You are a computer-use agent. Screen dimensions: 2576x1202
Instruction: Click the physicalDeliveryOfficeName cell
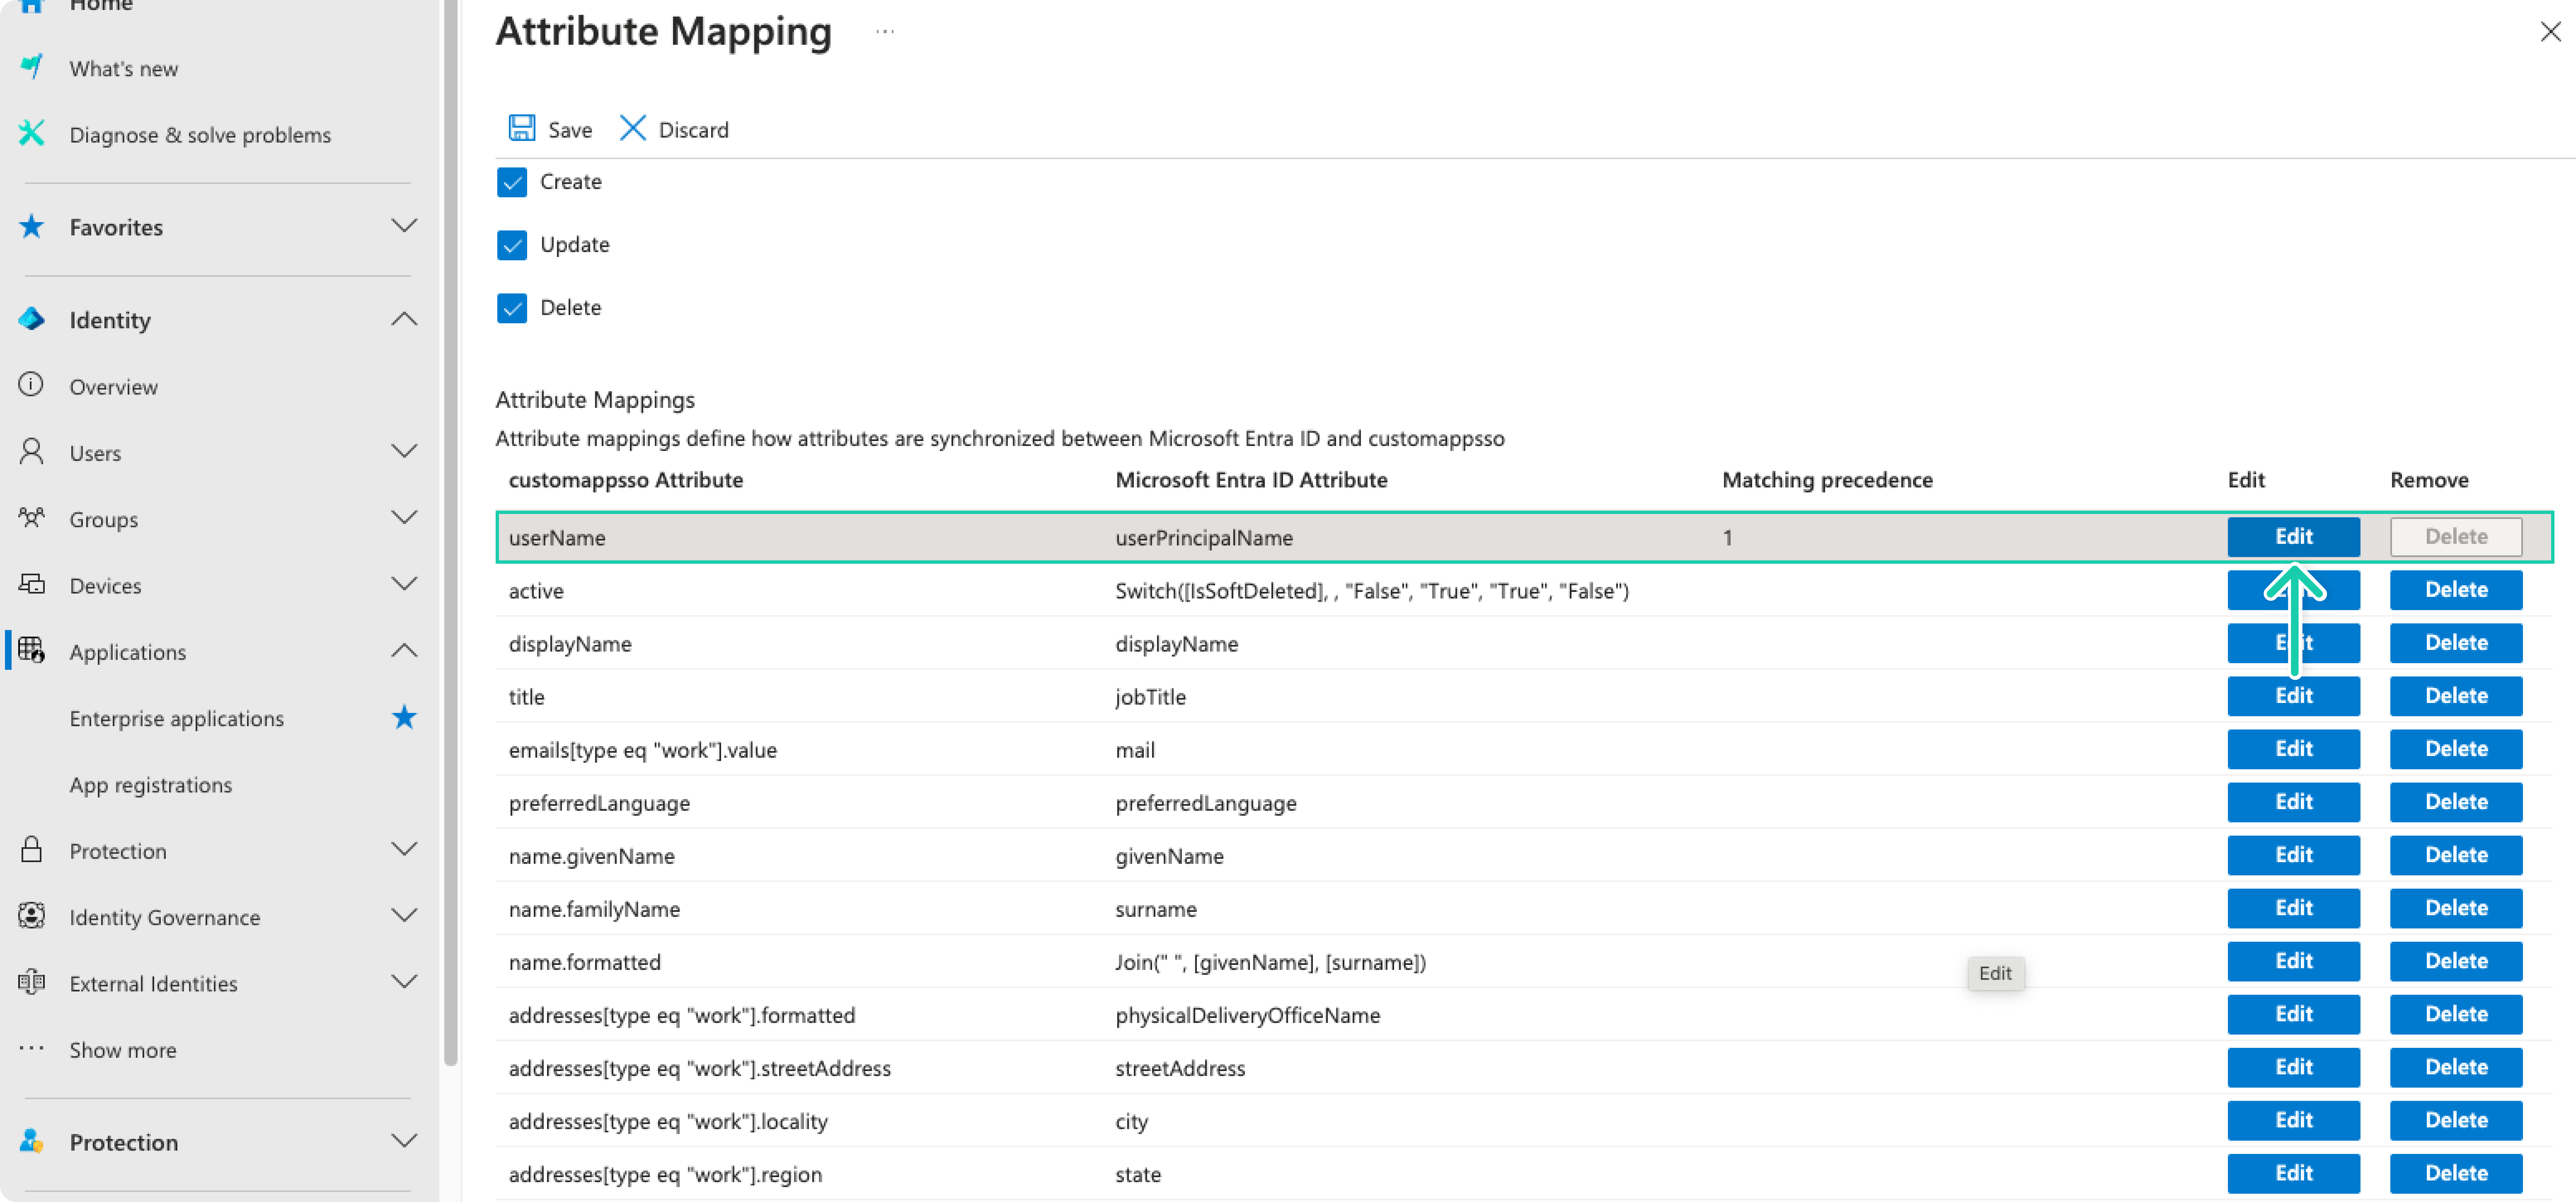(1247, 1015)
